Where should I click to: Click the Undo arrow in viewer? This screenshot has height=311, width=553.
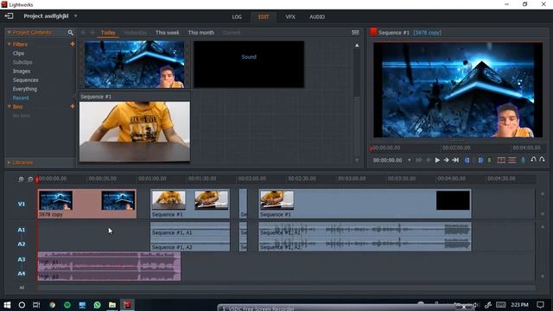pyautogui.click(x=533, y=160)
